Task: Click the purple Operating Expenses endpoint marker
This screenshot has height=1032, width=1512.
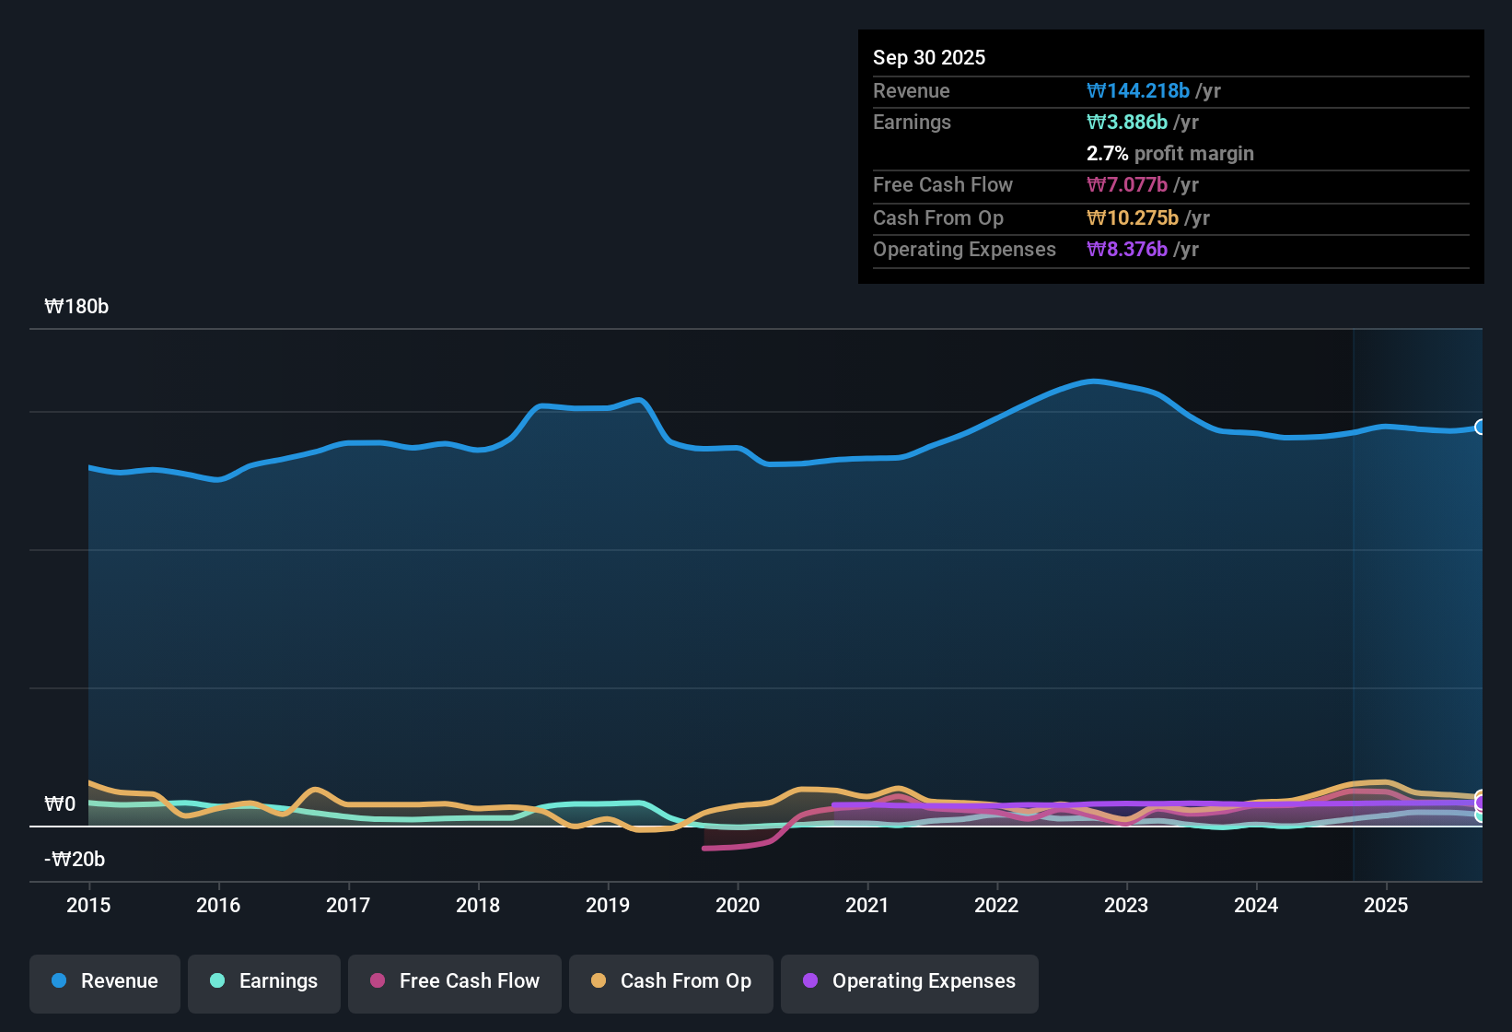Action: pos(1481,803)
